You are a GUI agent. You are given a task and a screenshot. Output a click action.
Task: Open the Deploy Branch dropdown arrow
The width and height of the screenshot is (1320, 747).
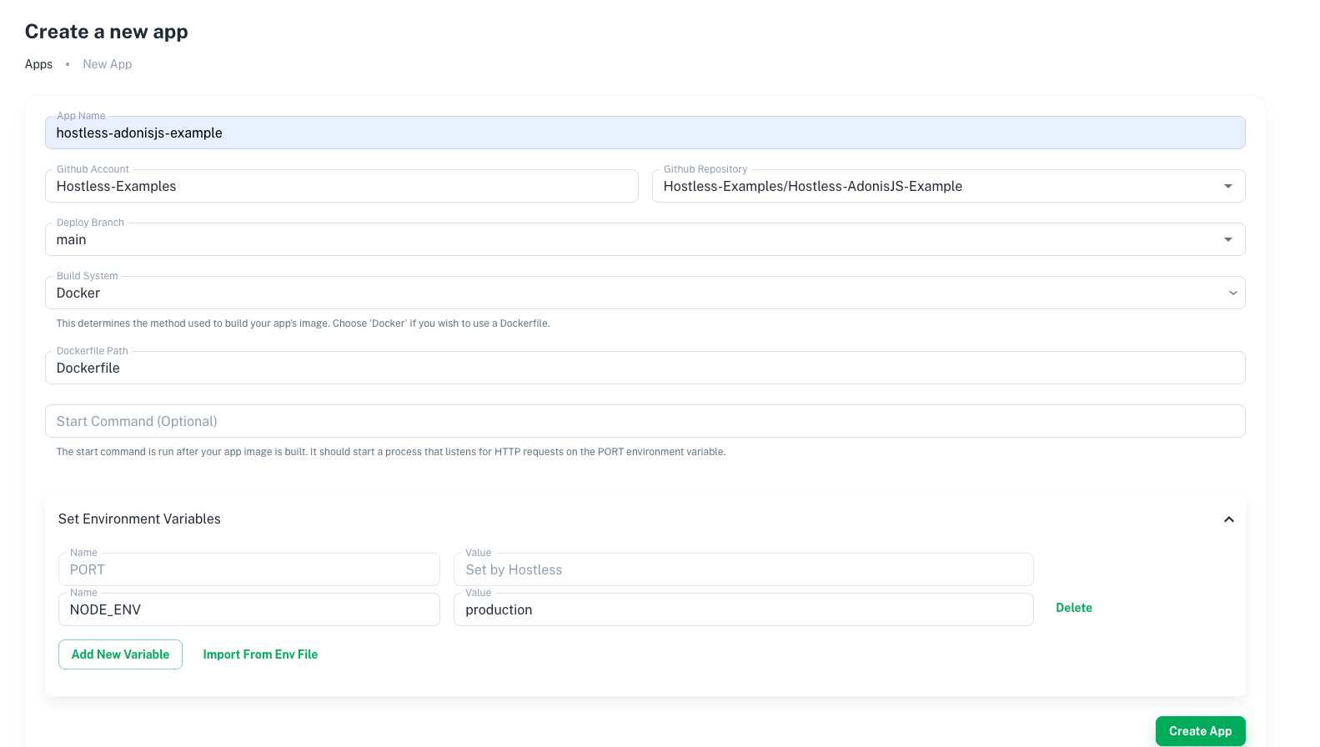click(1227, 239)
